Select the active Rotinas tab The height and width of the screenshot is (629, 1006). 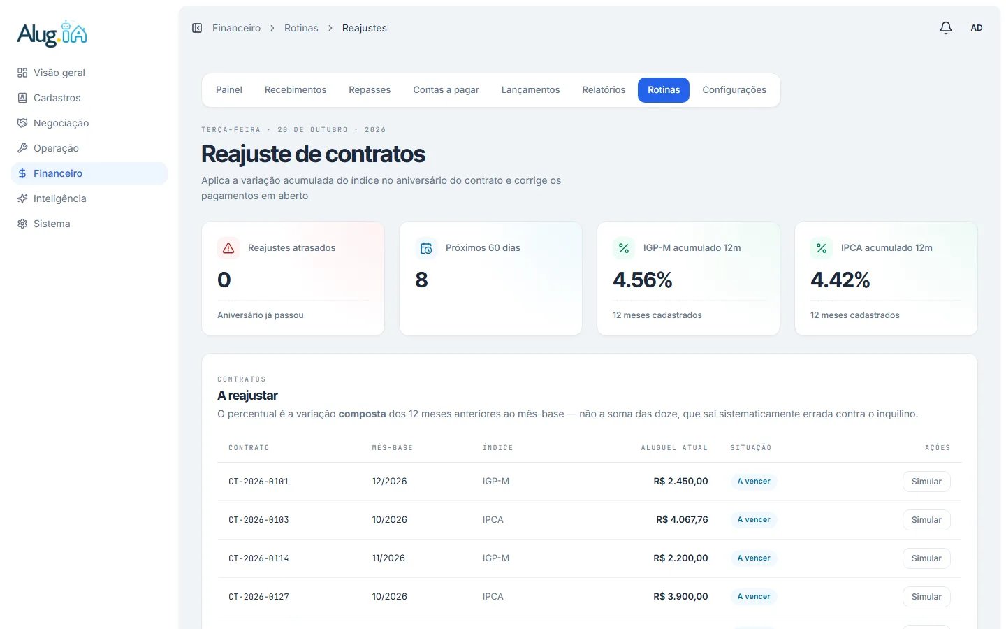coord(664,90)
